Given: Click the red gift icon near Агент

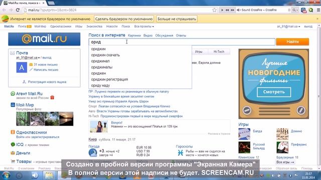Looking at the screenshot, I should pos(52,97).
